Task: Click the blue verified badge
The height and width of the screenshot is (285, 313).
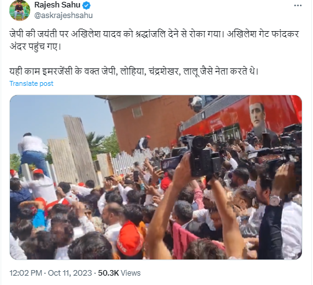Action: tap(86, 6)
